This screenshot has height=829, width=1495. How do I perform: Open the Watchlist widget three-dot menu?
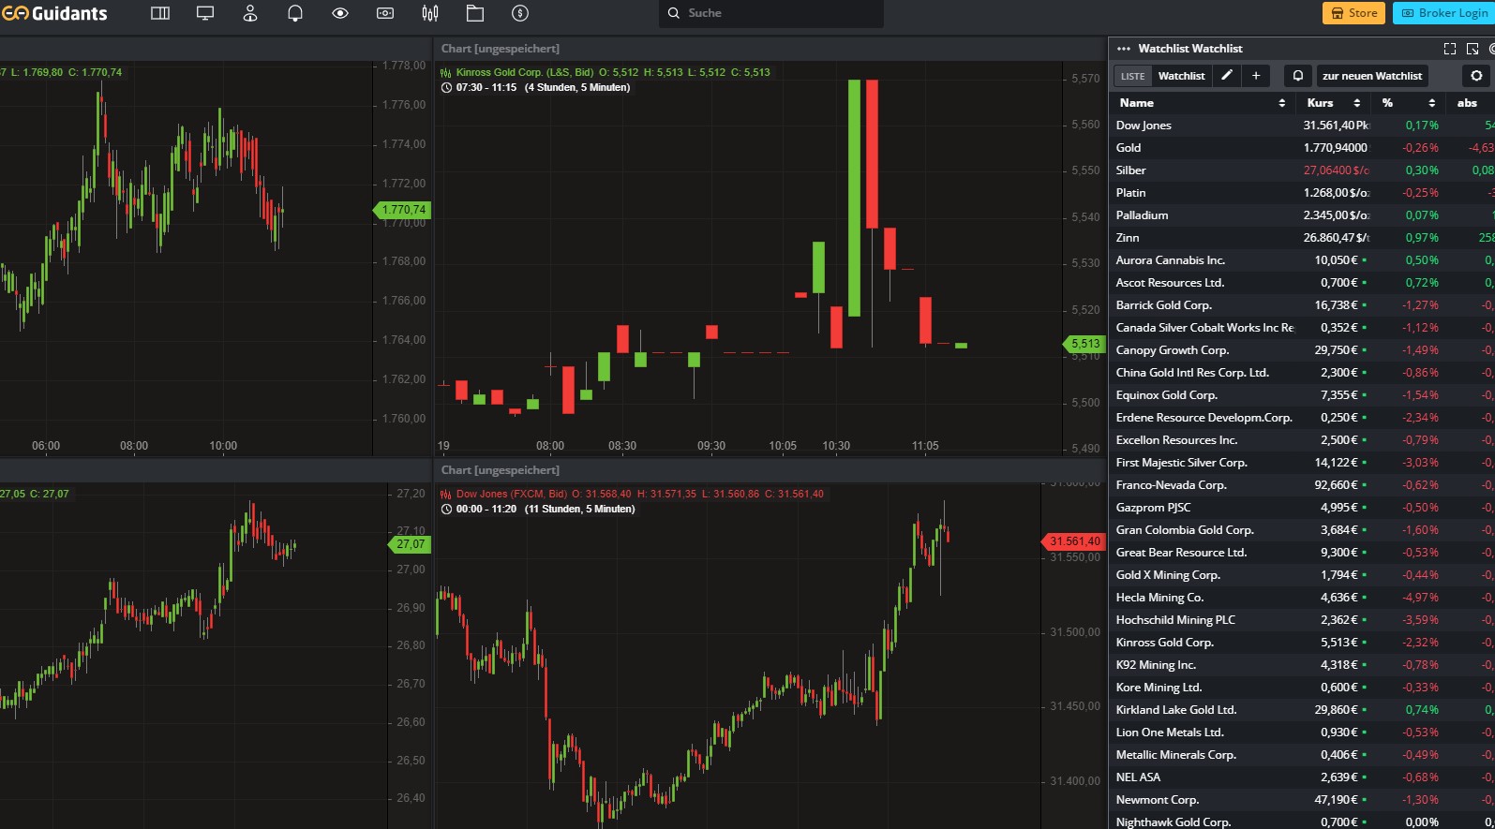click(x=1124, y=49)
